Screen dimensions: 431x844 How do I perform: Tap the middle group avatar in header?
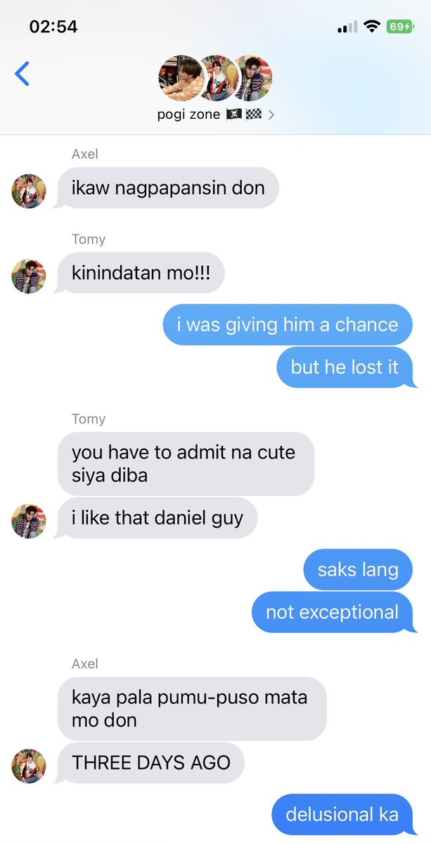(x=218, y=78)
